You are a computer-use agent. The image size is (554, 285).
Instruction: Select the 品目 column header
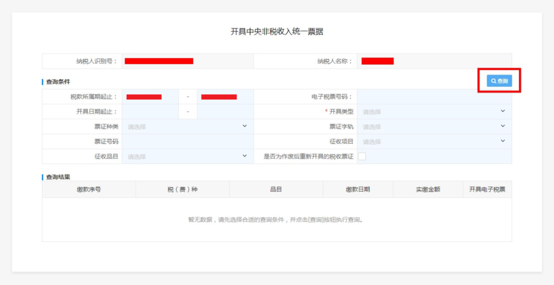[x=276, y=189]
